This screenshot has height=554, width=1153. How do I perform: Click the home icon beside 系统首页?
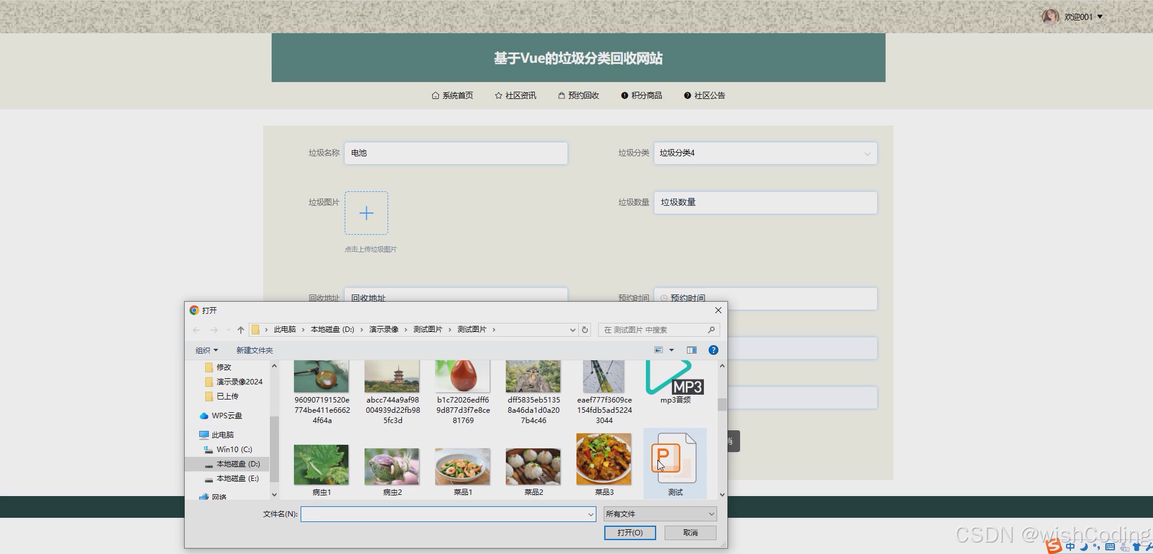point(436,95)
